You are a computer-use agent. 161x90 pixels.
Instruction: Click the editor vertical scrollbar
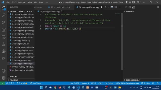point(122,42)
